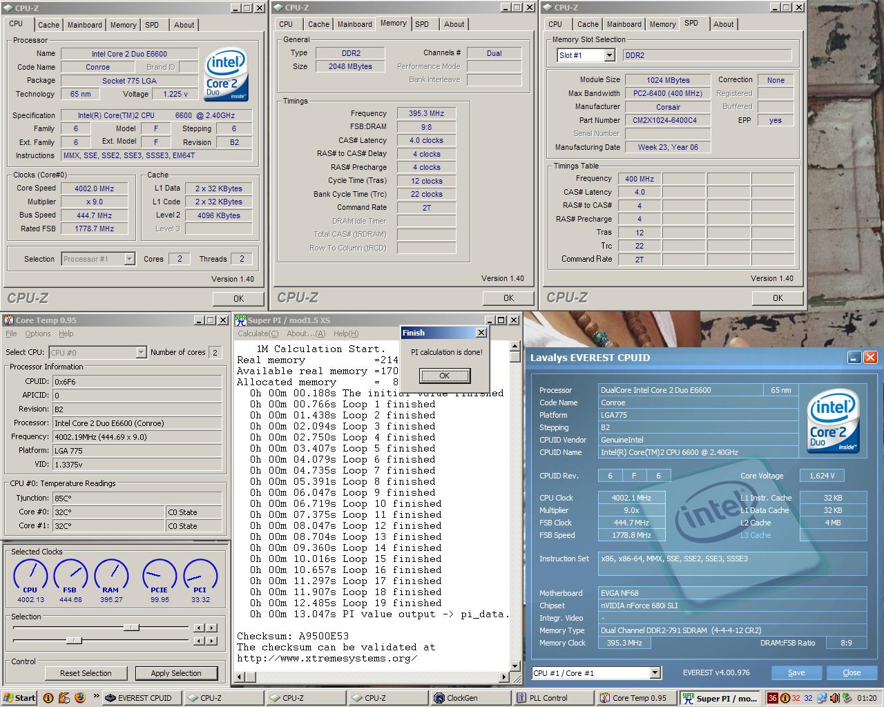The width and height of the screenshot is (884, 707).
Task: Click the Close button in EVEREST CPUID
Action: click(x=852, y=672)
